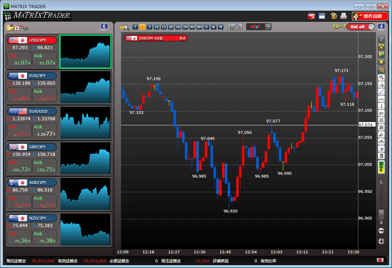Select the NZD/JPY mini chart thumbnail
Image resolution: width=392 pixels, height=268 pixels.
pyautogui.click(x=85, y=230)
